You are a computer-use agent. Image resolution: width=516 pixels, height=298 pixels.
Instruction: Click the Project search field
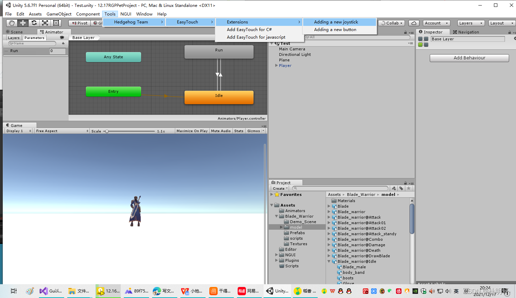click(x=340, y=188)
